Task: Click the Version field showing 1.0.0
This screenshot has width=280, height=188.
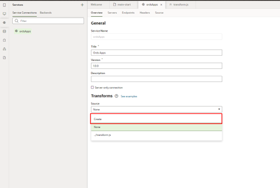Action: click(x=157, y=66)
